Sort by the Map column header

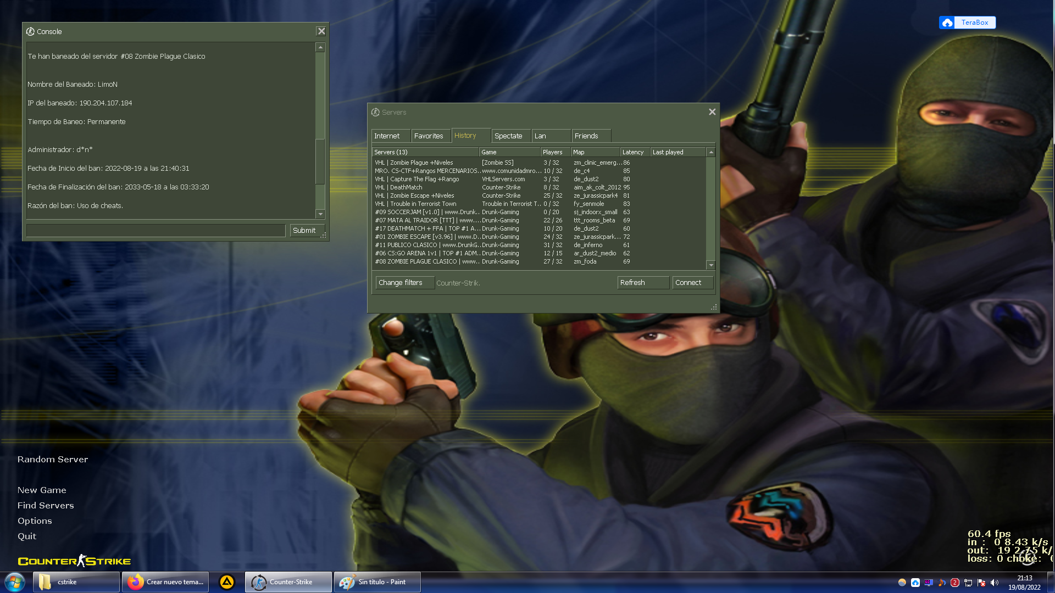(x=596, y=152)
